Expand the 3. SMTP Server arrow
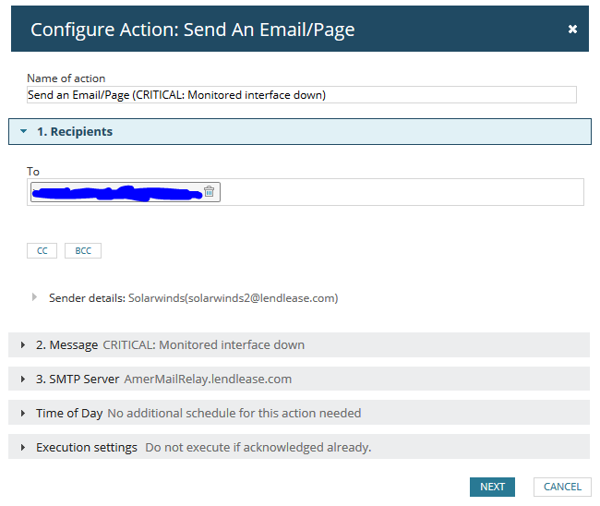Image resolution: width=600 pixels, height=506 pixels. (23, 379)
